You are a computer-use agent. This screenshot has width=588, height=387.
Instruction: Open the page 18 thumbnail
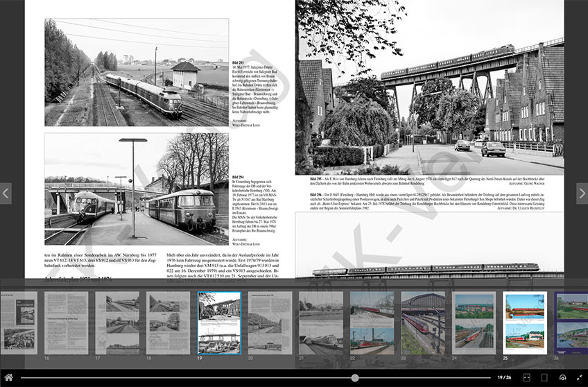[x=168, y=323]
